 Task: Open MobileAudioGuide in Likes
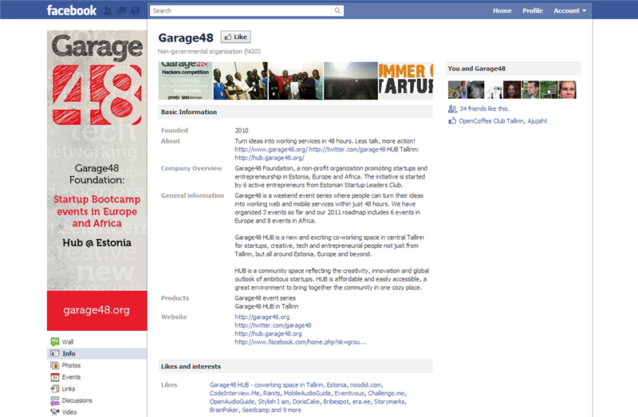307,393
